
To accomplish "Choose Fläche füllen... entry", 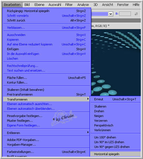I will click(x=46, y=78).
